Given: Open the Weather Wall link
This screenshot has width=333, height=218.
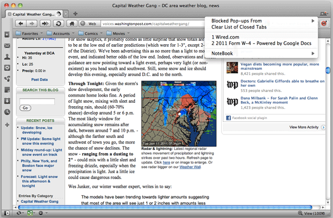Looking at the screenshot, I should tap(190, 167).
